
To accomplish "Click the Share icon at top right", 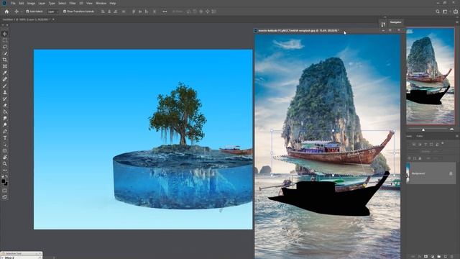I will (455, 12).
